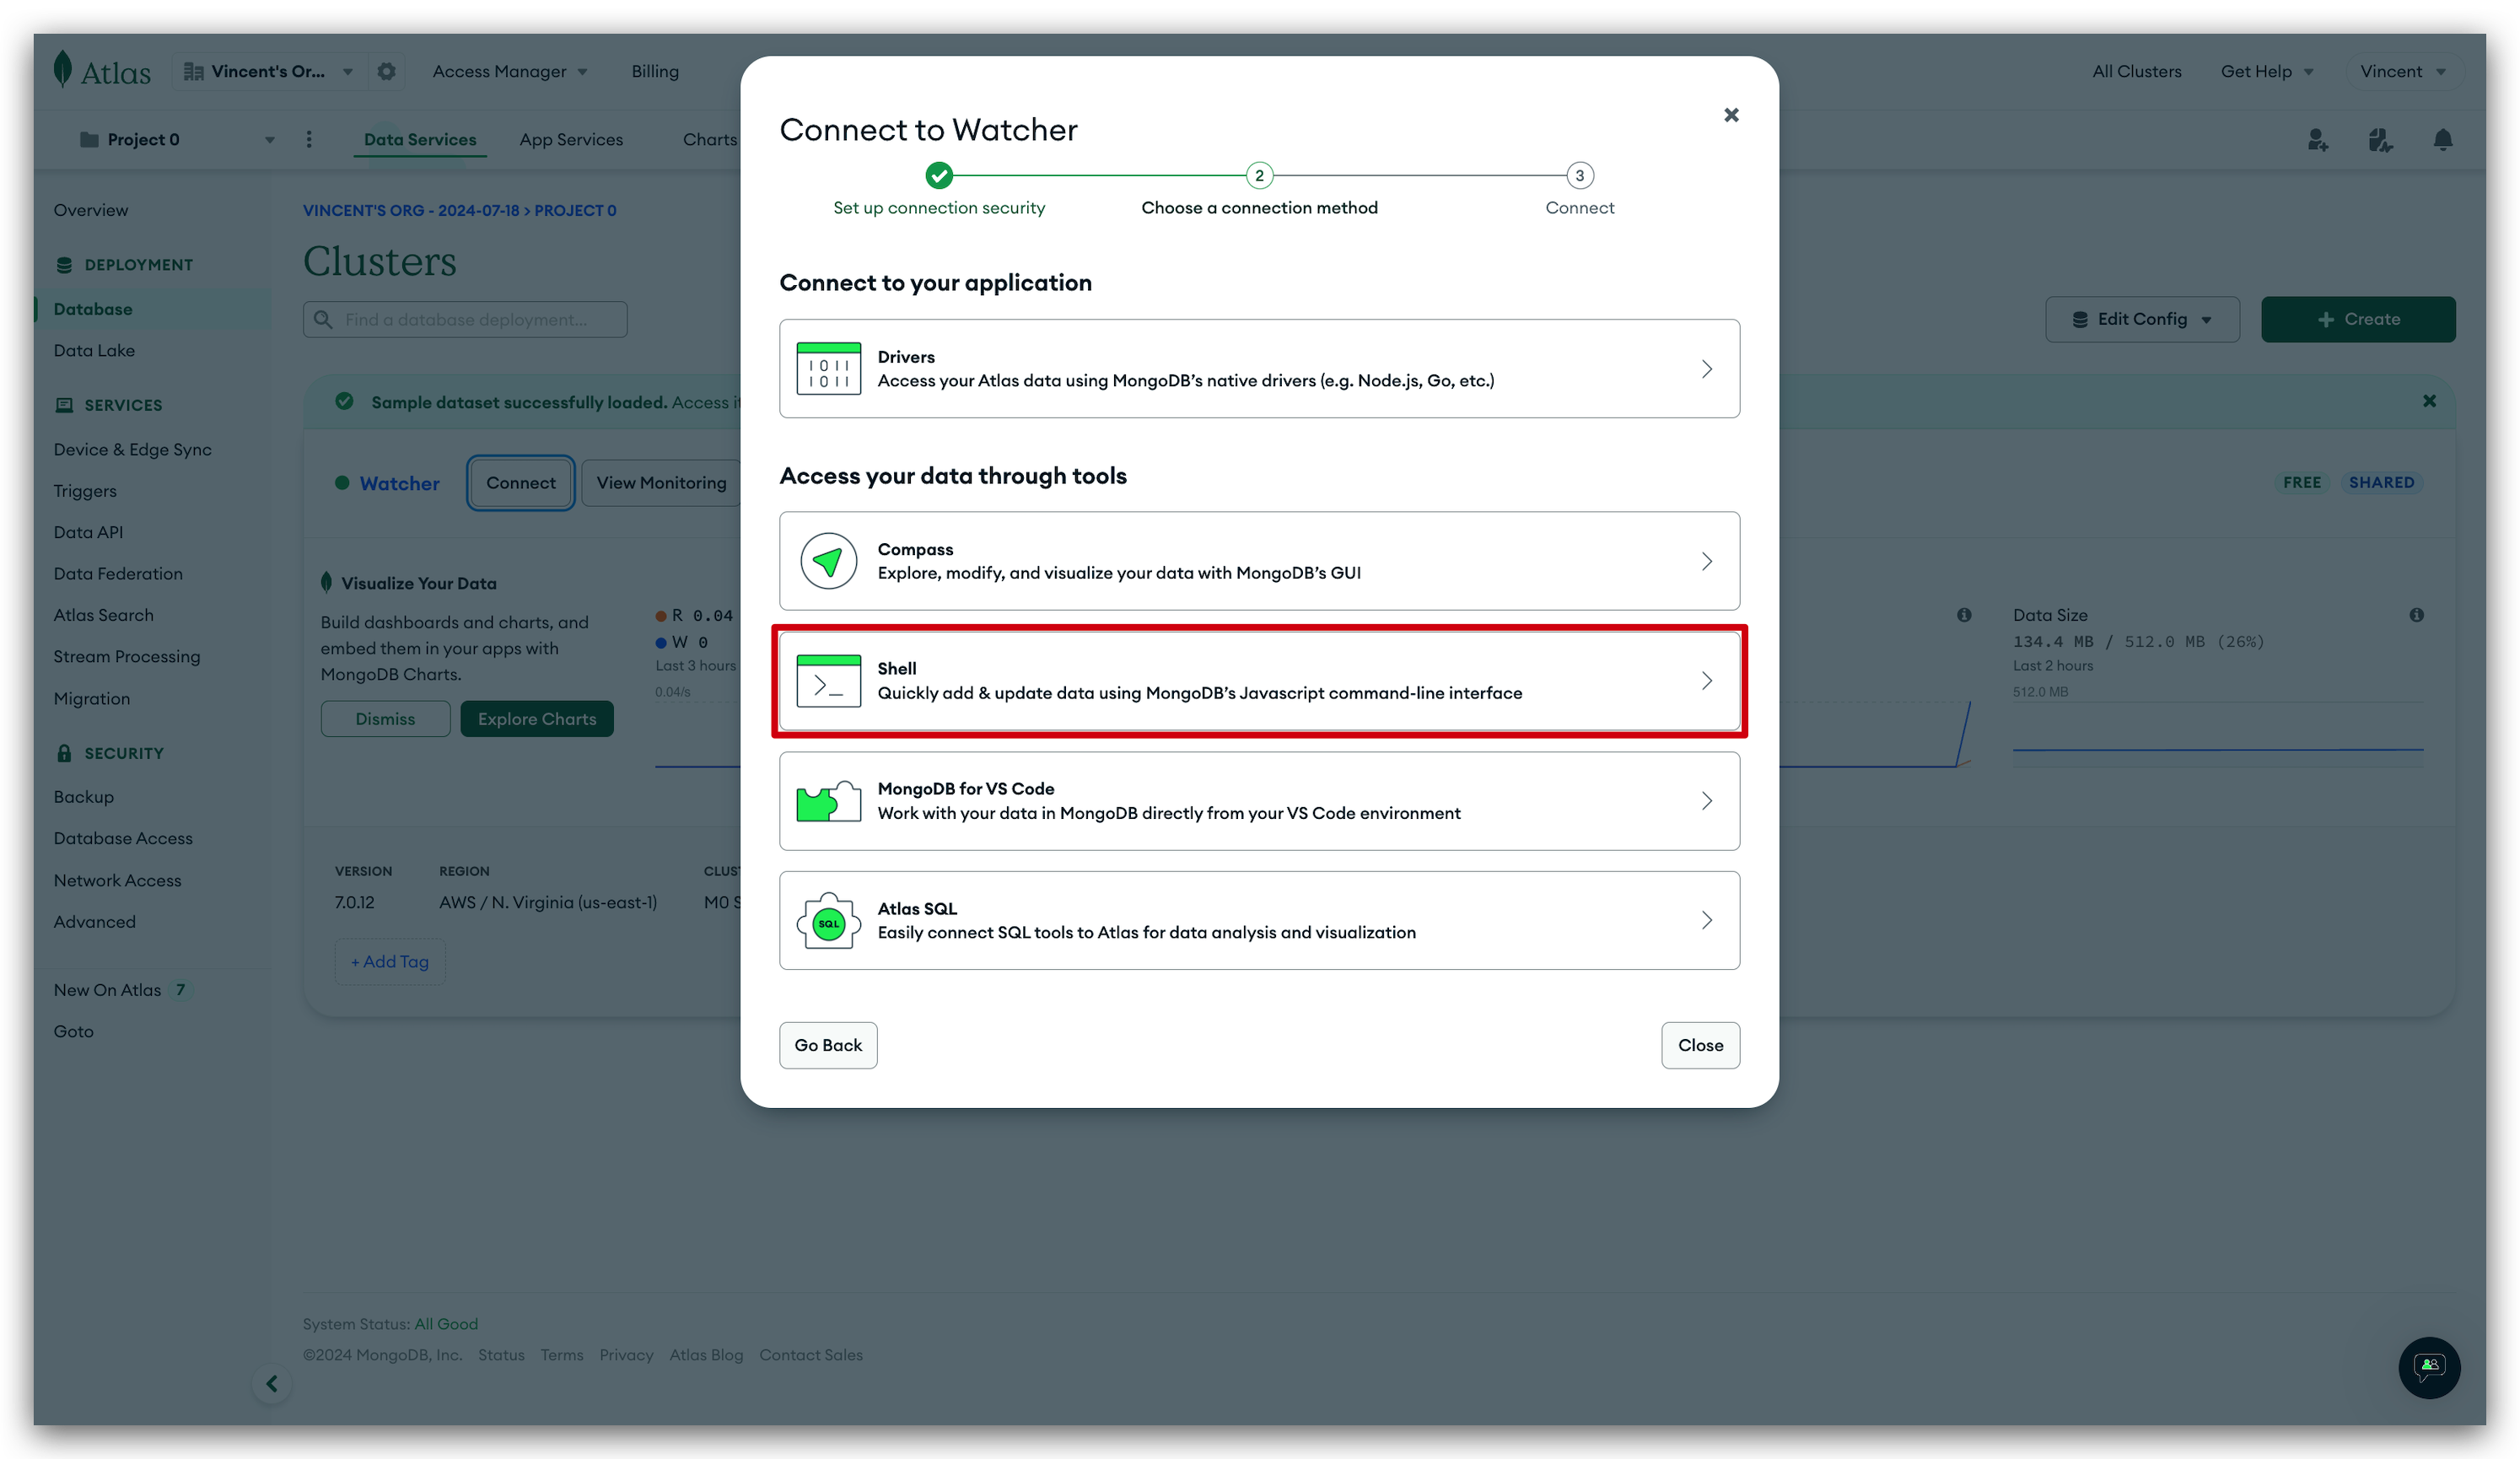Viewport: 2520px width, 1459px height.
Task: Open Vincent user account menu
Action: [x=2402, y=71]
